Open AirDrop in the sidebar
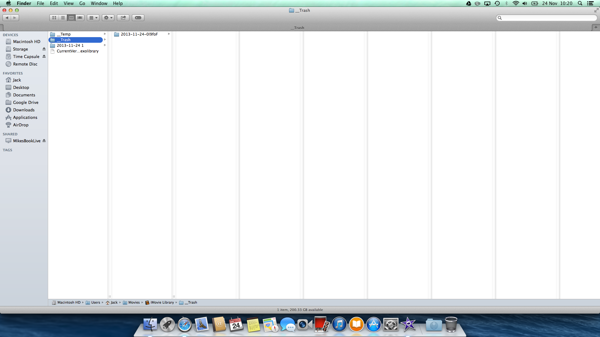Screen dimensions: 600x337 [21, 125]
